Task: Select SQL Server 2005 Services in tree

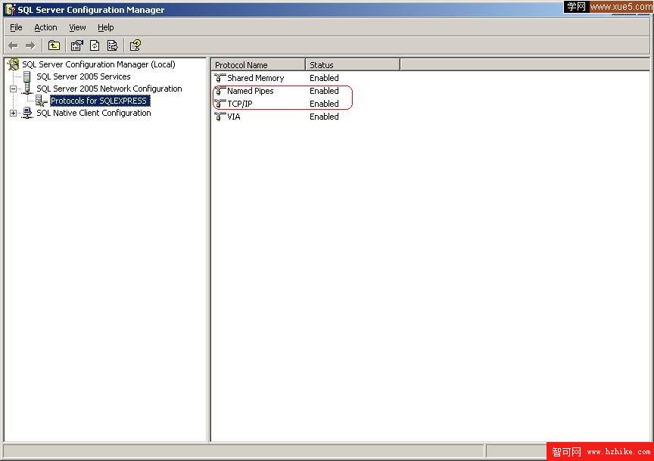Action: pos(83,76)
